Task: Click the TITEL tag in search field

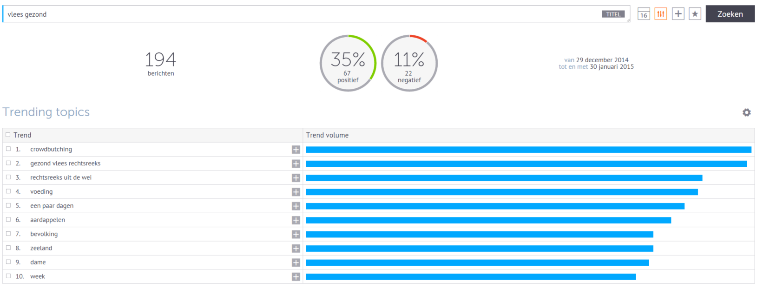Action: (613, 14)
